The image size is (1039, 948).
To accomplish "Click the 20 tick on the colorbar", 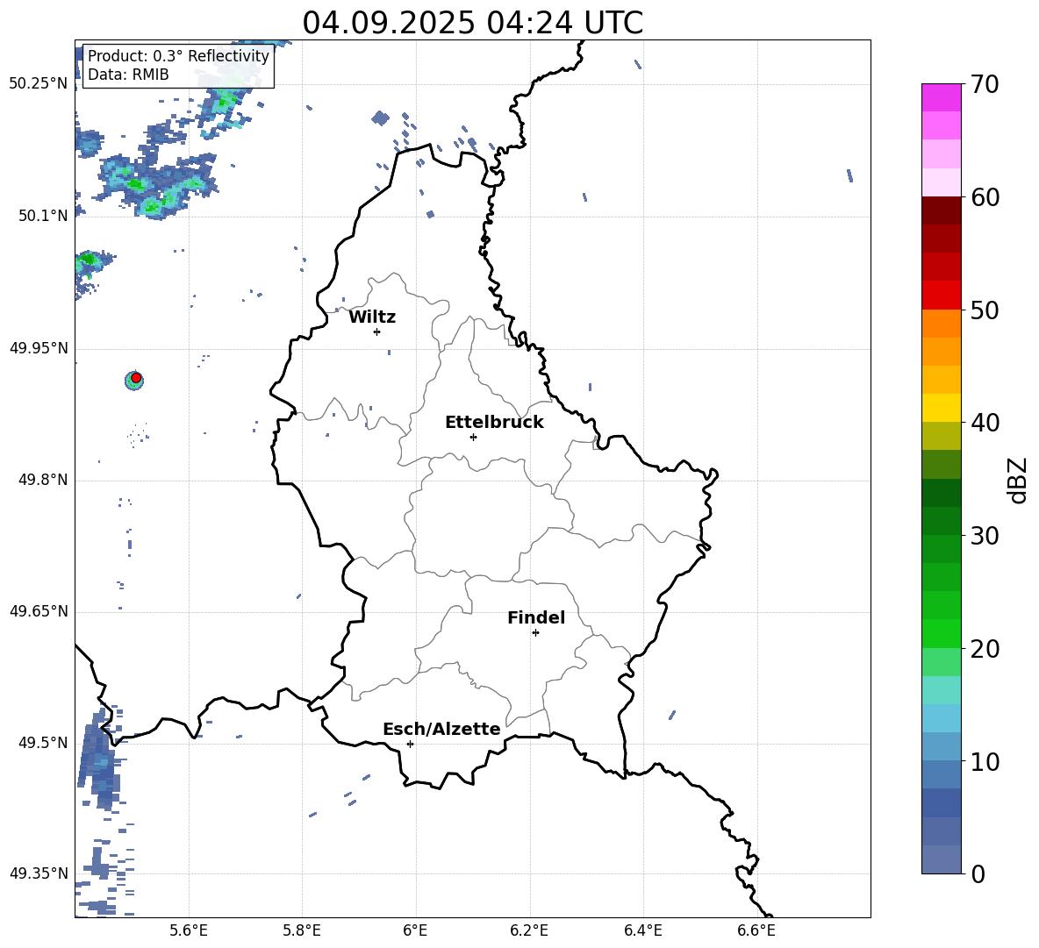I will (x=985, y=649).
